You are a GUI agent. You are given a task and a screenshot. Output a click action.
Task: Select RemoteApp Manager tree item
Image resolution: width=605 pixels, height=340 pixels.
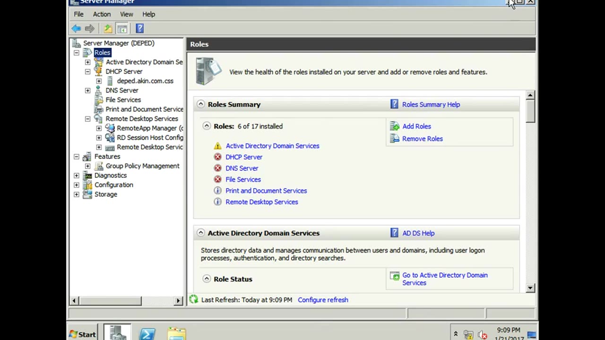pyautogui.click(x=150, y=128)
